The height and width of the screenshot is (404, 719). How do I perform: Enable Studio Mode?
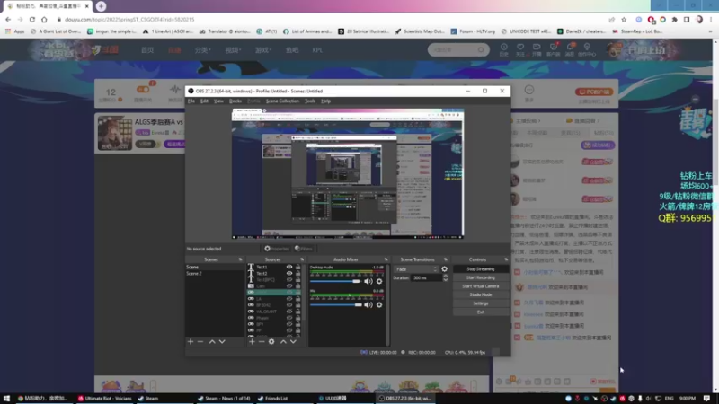(x=481, y=295)
